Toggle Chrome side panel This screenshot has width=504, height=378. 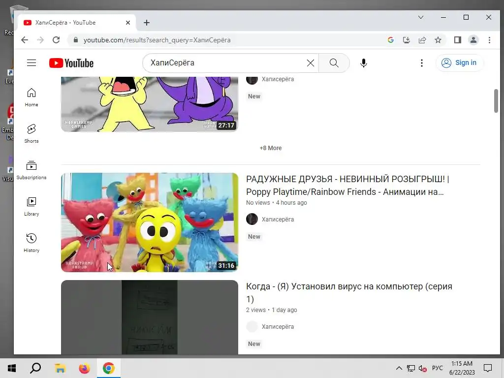click(x=458, y=40)
